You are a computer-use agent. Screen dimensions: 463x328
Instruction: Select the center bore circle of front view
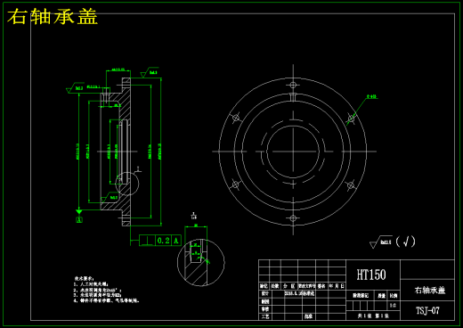click(293, 152)
